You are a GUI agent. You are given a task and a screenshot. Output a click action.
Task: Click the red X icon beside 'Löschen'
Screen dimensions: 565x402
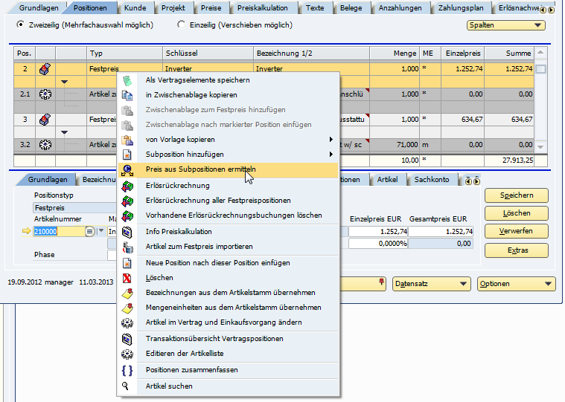tap(127, 278)
